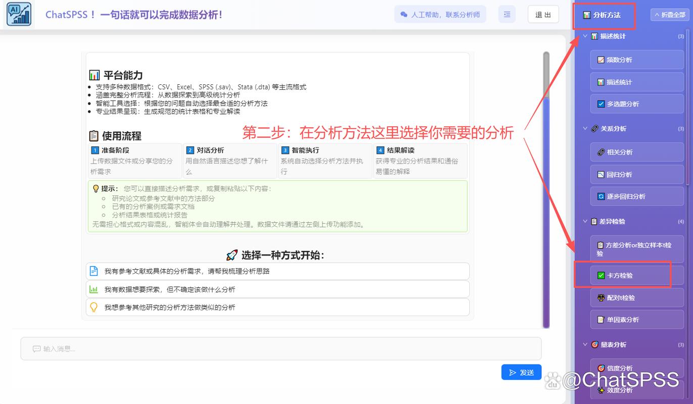This screenshot has width=693, height=404.
Task: Click 人工帮助，联系分析师
Action: pos(440,14)
